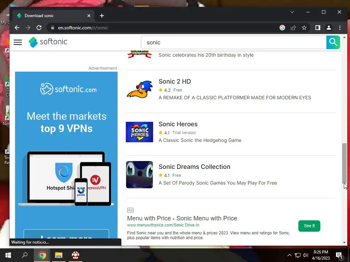Click the Learn more ad button
This screenshot has height=262, width=350.
click(x=66, y=234)
